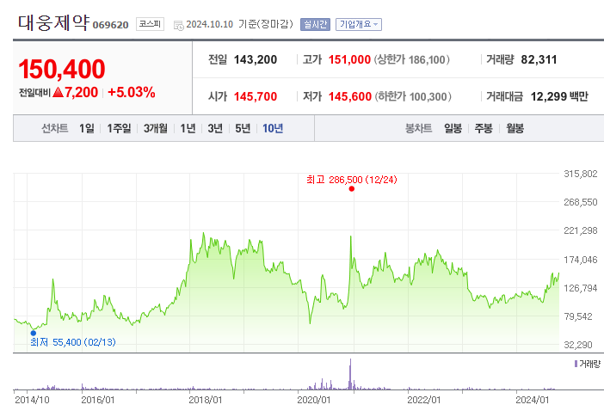Viewport: 604px width, 417px height.
Task: Select the 5년 line chart tab
Action: pos(243,128)
